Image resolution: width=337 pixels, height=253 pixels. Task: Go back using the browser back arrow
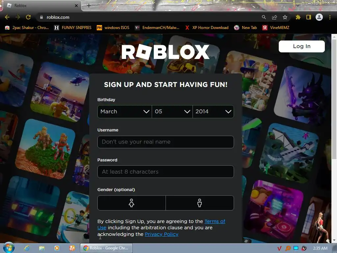(x=7, y=17)
